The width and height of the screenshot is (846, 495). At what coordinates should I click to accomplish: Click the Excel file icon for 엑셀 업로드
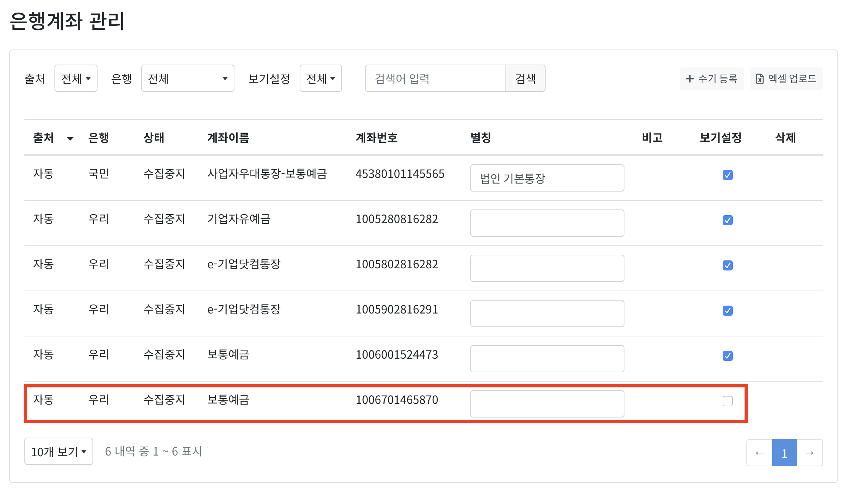pyautogui.click(x=760, y=79)
